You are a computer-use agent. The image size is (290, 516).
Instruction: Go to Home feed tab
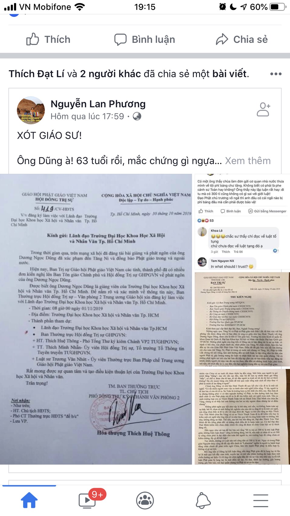pos(29,500)
